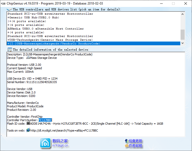Click the blue house mYdigit logo
Viewport: 192px width, 151px height.
[45, 143]
